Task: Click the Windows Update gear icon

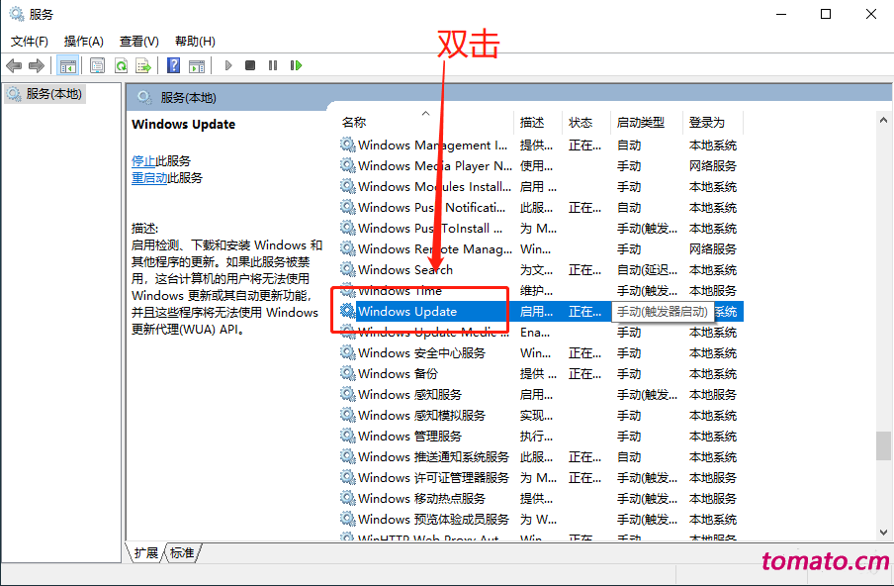Action: [x=348, y=311]
